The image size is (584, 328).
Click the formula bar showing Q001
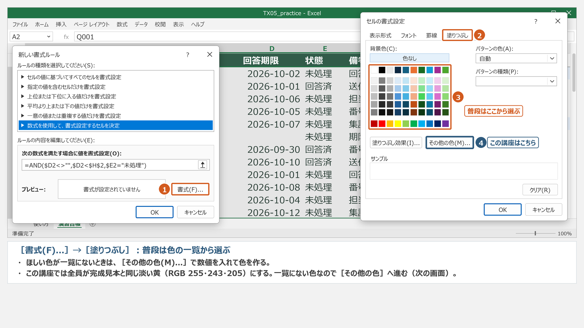[217, 37]
